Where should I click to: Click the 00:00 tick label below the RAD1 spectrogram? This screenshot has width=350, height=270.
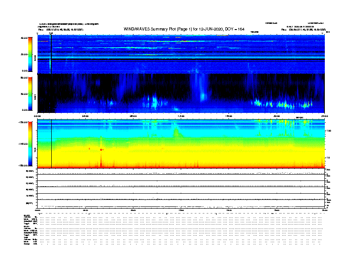[37, 116]
